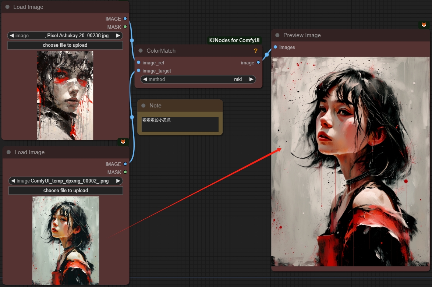
Task: Click the MASK output port of top Load Image
Action: click(125, 27)
